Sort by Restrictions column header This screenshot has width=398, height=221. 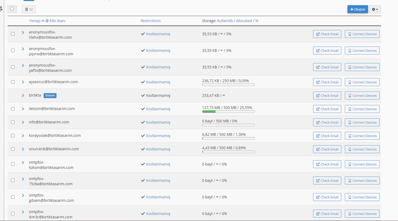[151, 21]
